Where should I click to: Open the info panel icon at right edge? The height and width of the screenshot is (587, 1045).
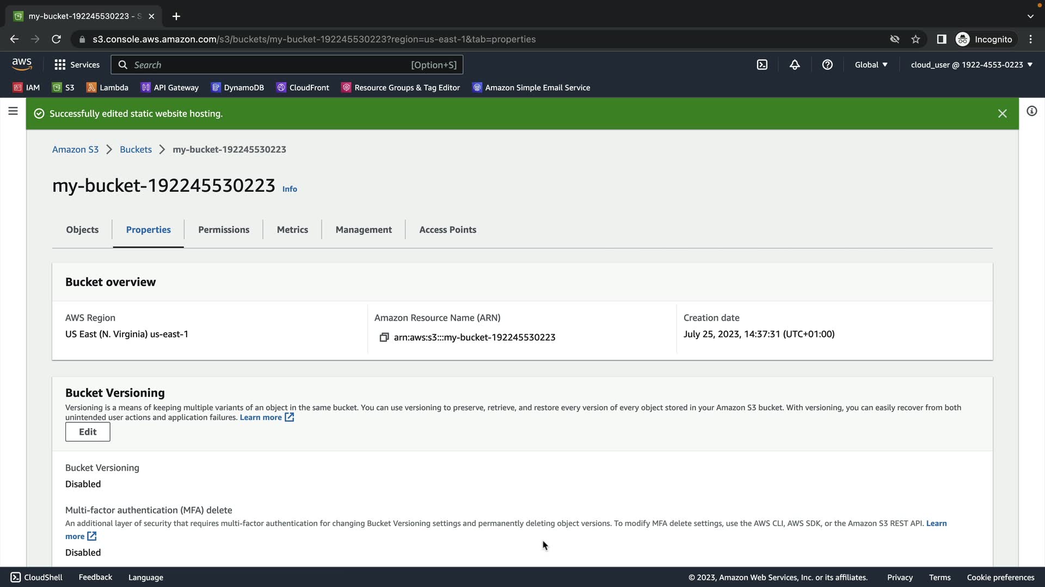[1031, 111]
